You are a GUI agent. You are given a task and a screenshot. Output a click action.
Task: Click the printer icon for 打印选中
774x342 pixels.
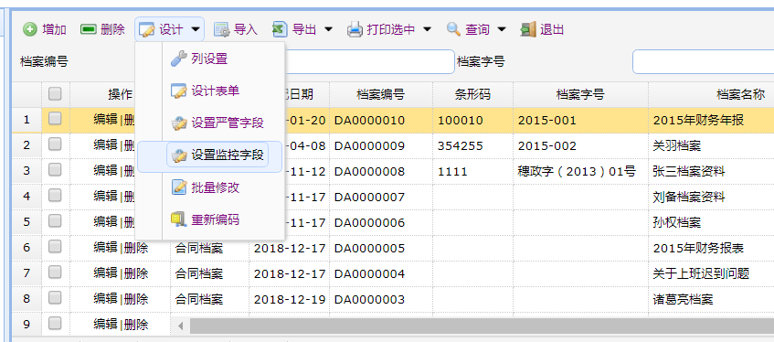pos(355,29)
